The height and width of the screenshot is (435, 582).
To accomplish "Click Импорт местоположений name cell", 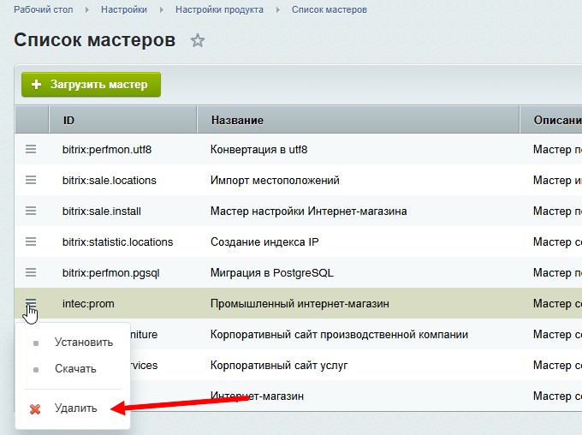I will pyautogui.click(x=275, y=181).
